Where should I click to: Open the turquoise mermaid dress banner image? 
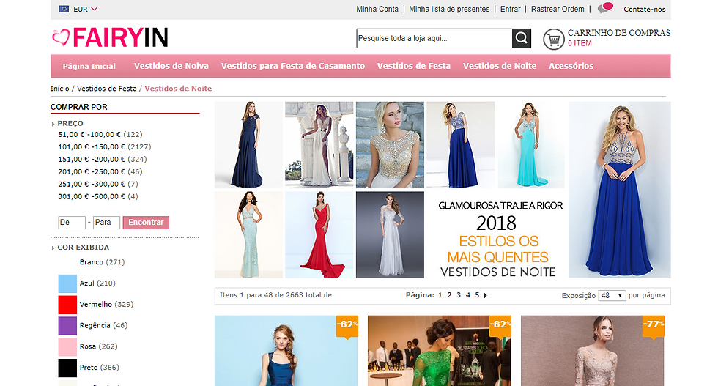click(x=531, y=145)
